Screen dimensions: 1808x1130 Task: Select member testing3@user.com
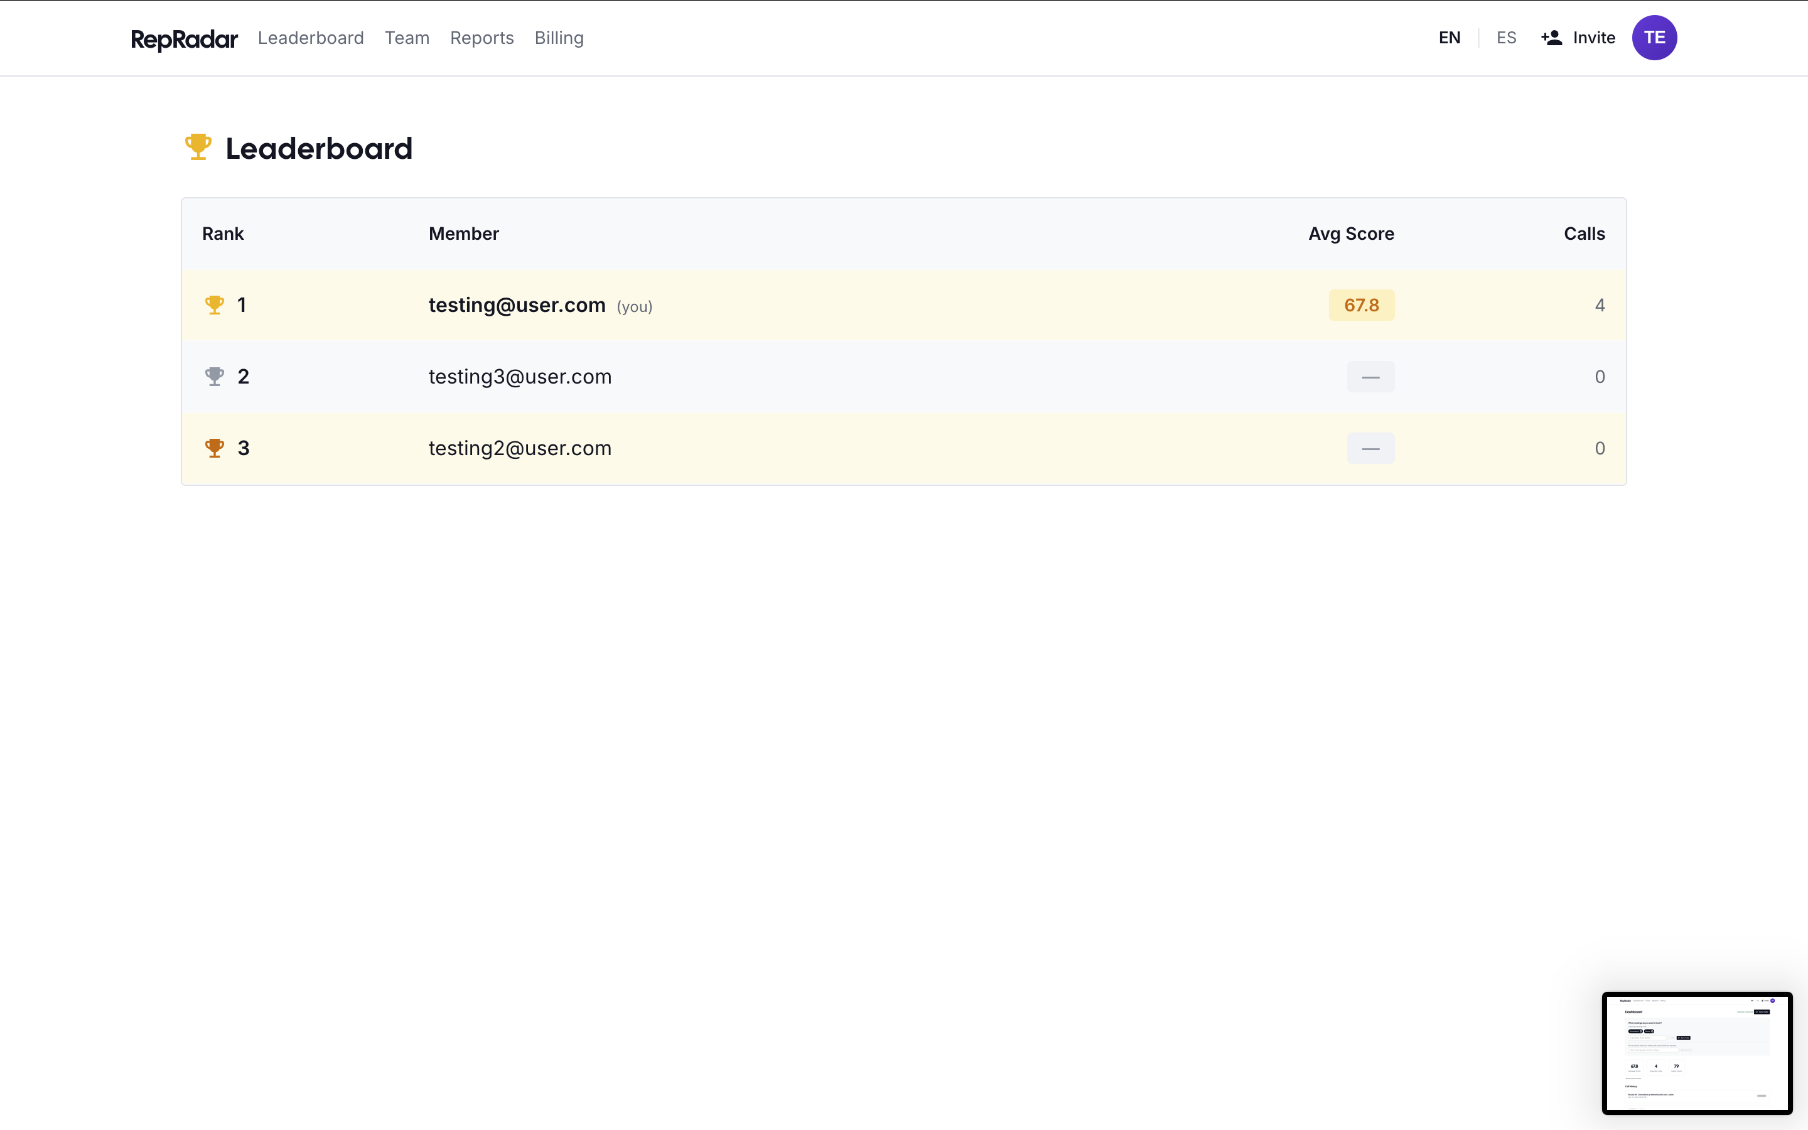(x=520, y=377)
